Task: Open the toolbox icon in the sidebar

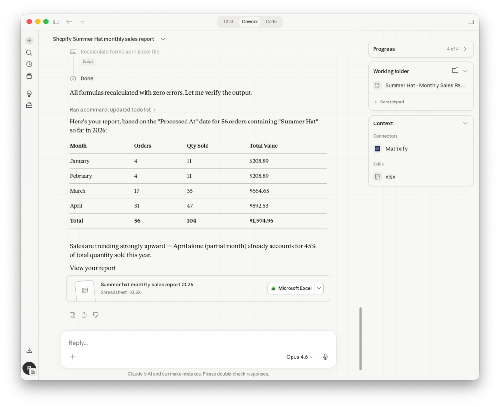Action: tap(29, 104)
